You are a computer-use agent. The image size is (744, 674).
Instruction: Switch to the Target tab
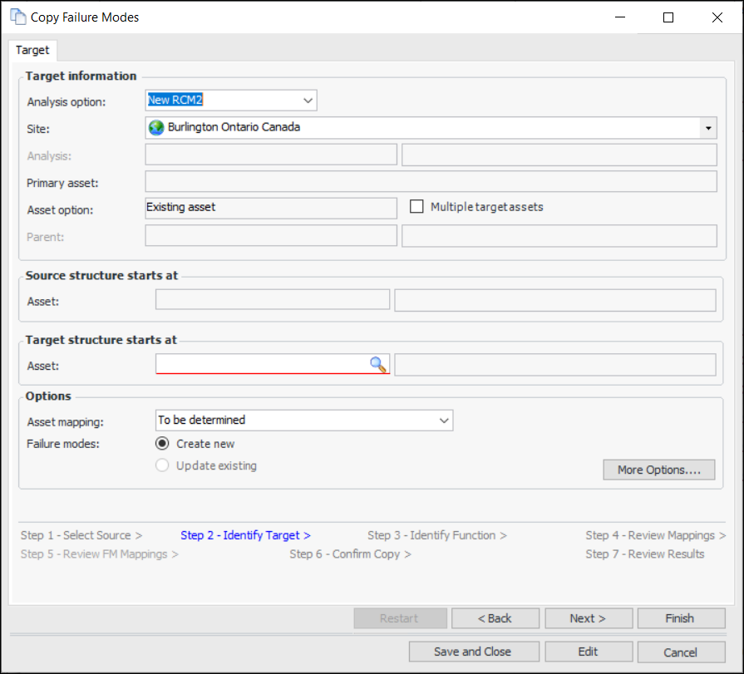pyautogui.click(x=32, y=50)
